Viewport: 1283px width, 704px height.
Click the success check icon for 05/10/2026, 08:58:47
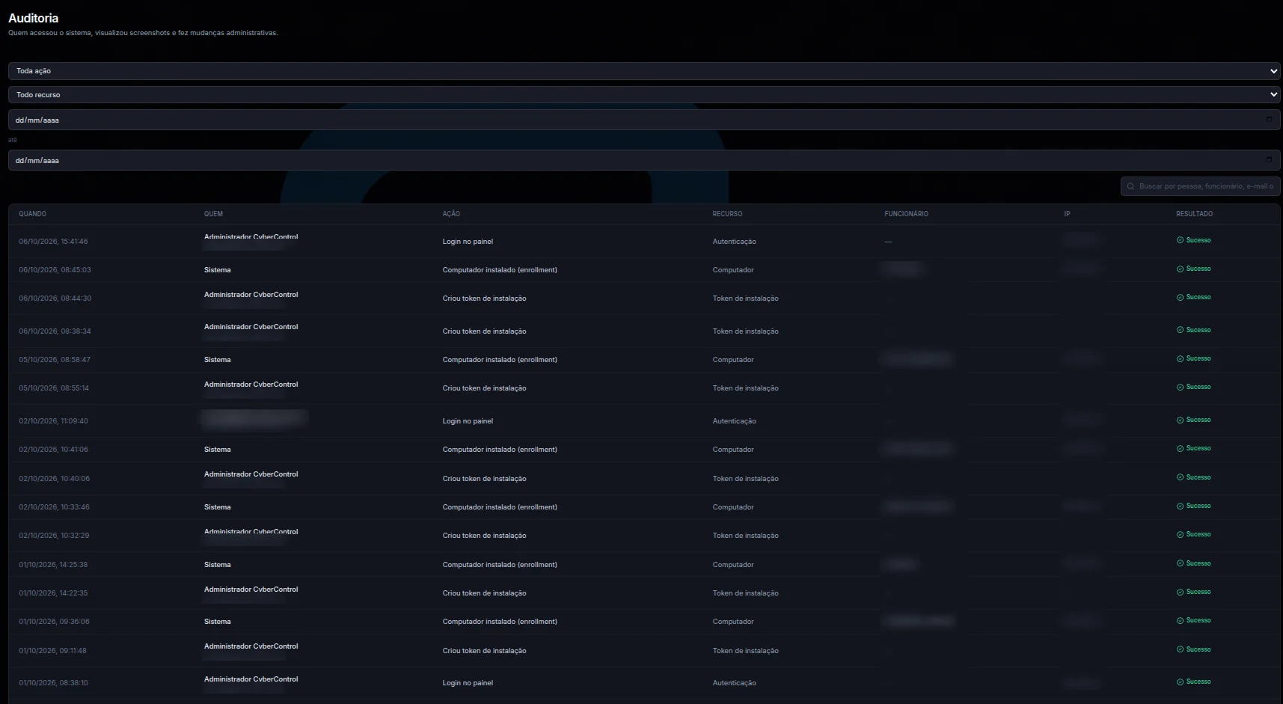pyautogui.click(x=1180, y=358)
